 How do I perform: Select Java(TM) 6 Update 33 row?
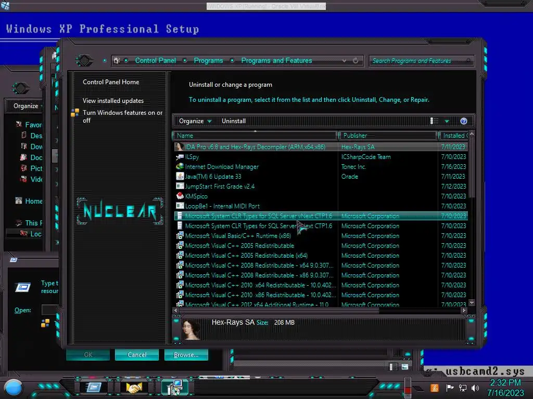point(321,177)
